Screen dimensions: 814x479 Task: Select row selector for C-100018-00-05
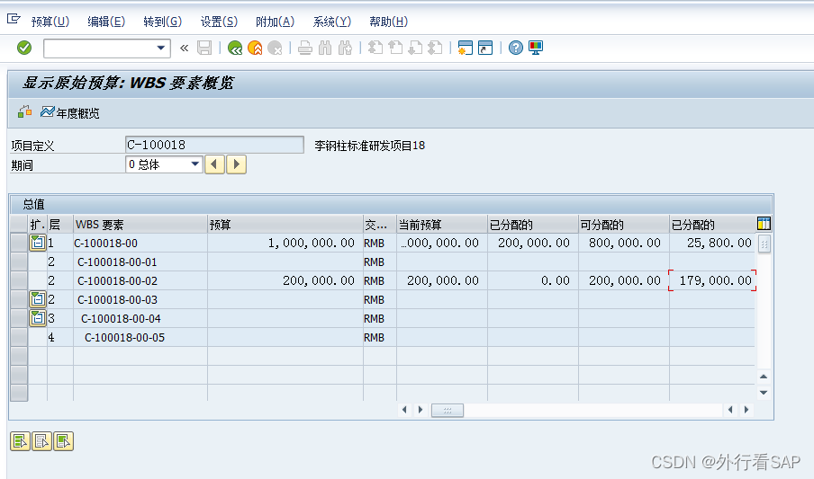pos(18,338)
